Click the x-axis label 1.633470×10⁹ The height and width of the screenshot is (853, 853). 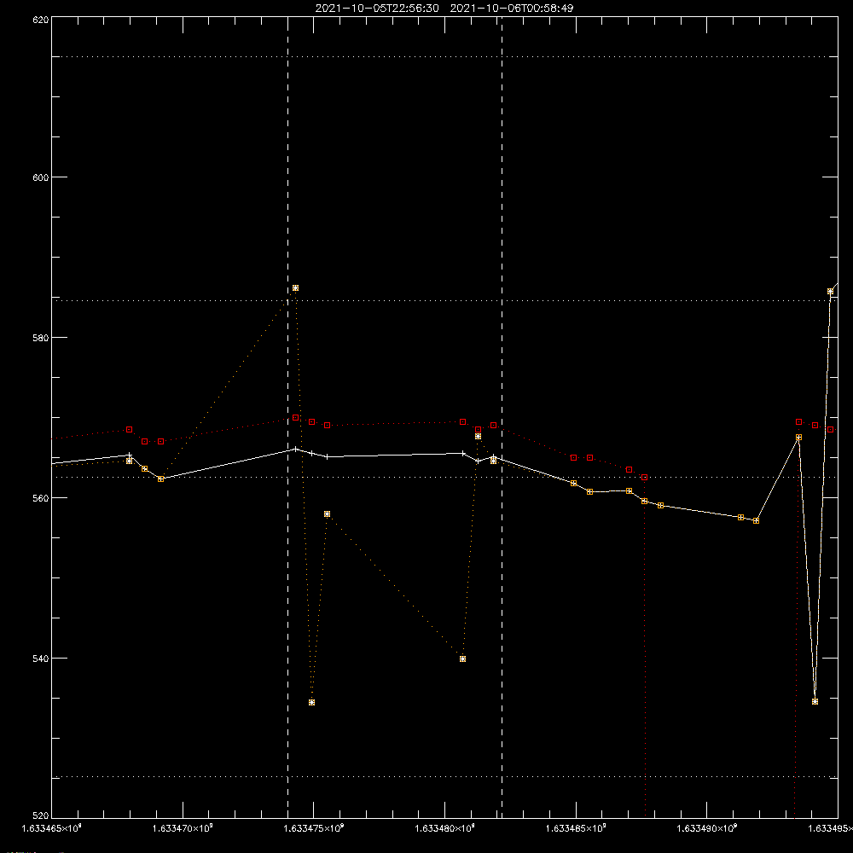(x=183, y=828)
